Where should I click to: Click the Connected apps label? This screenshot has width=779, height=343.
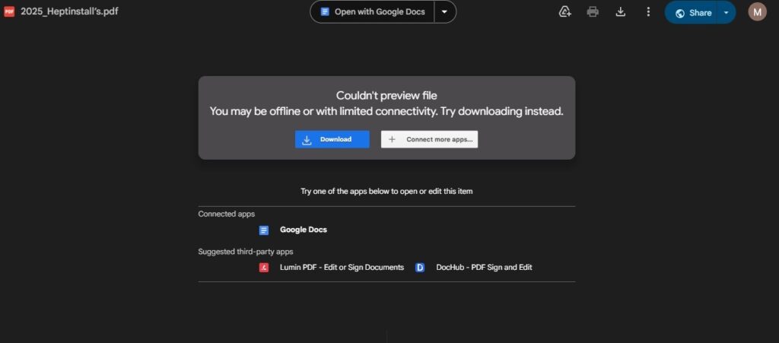pyautogui.click(x=227, y=214)
